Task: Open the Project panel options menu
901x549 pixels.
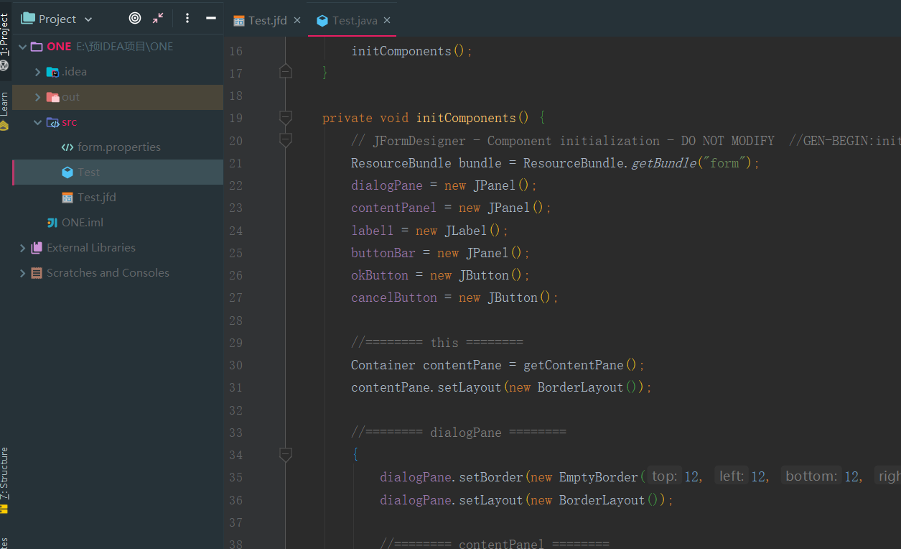Action: (187, 19)
